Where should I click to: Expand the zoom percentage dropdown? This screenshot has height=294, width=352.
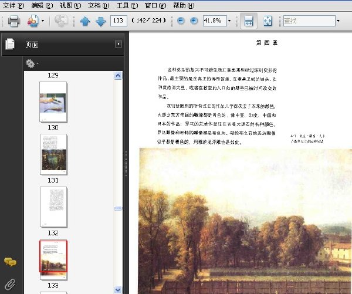coord(229,21)
